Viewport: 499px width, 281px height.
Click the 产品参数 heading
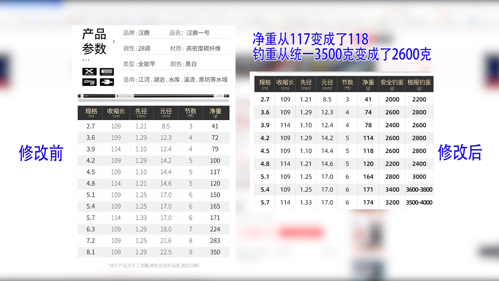coord(94,41)
